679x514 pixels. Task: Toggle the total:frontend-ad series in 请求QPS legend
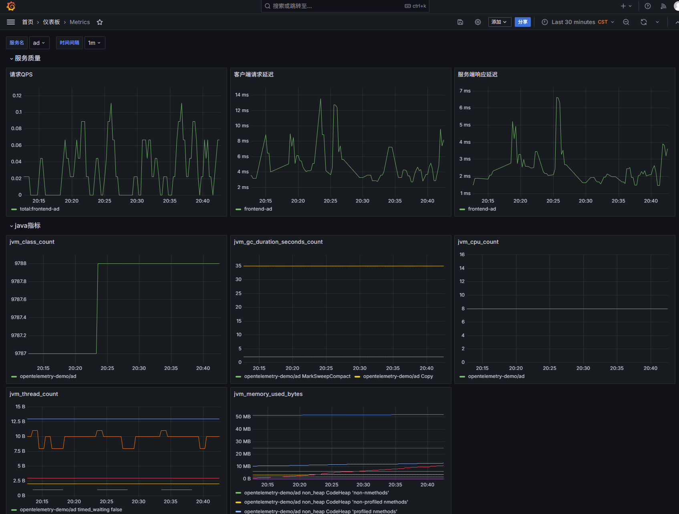[x=39, y=209]
